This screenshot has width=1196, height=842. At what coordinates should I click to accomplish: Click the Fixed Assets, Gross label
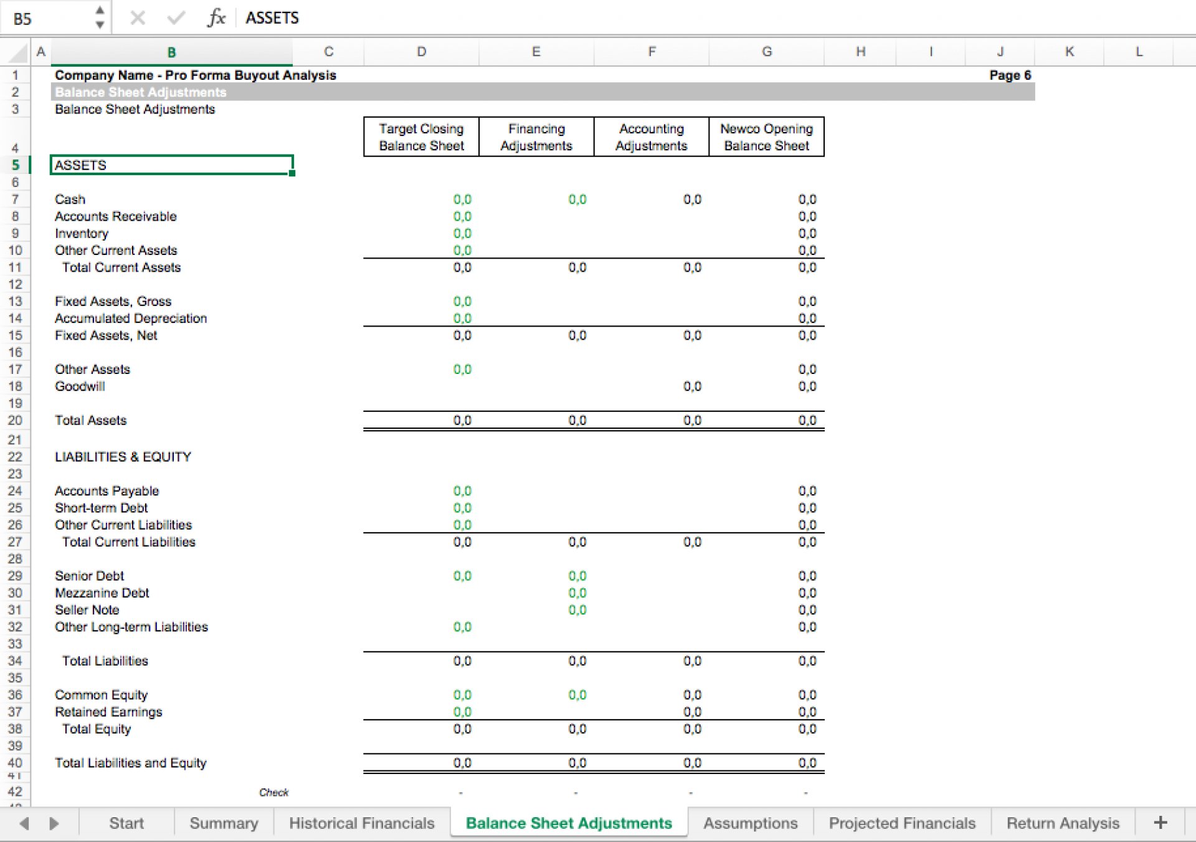click(x=113, y=302)
